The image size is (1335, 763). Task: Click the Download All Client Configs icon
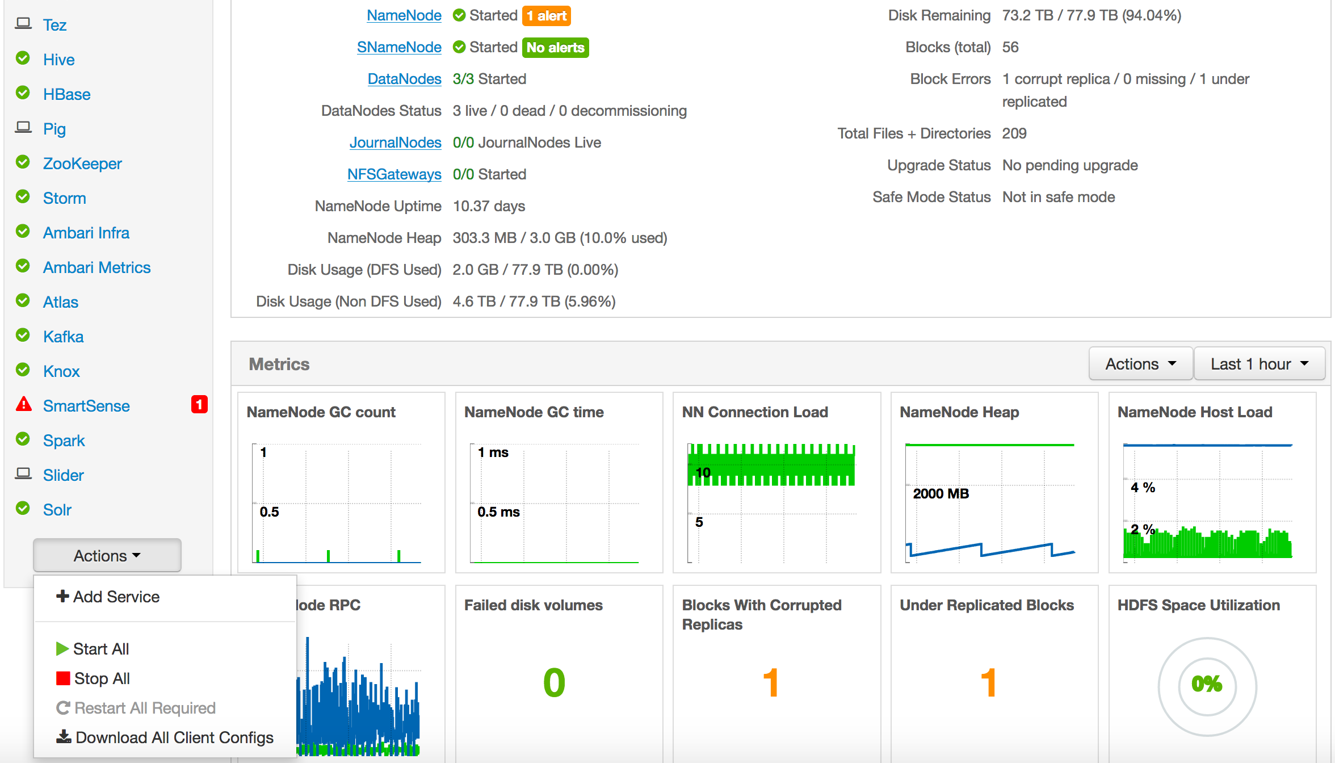tap(64, 737)
